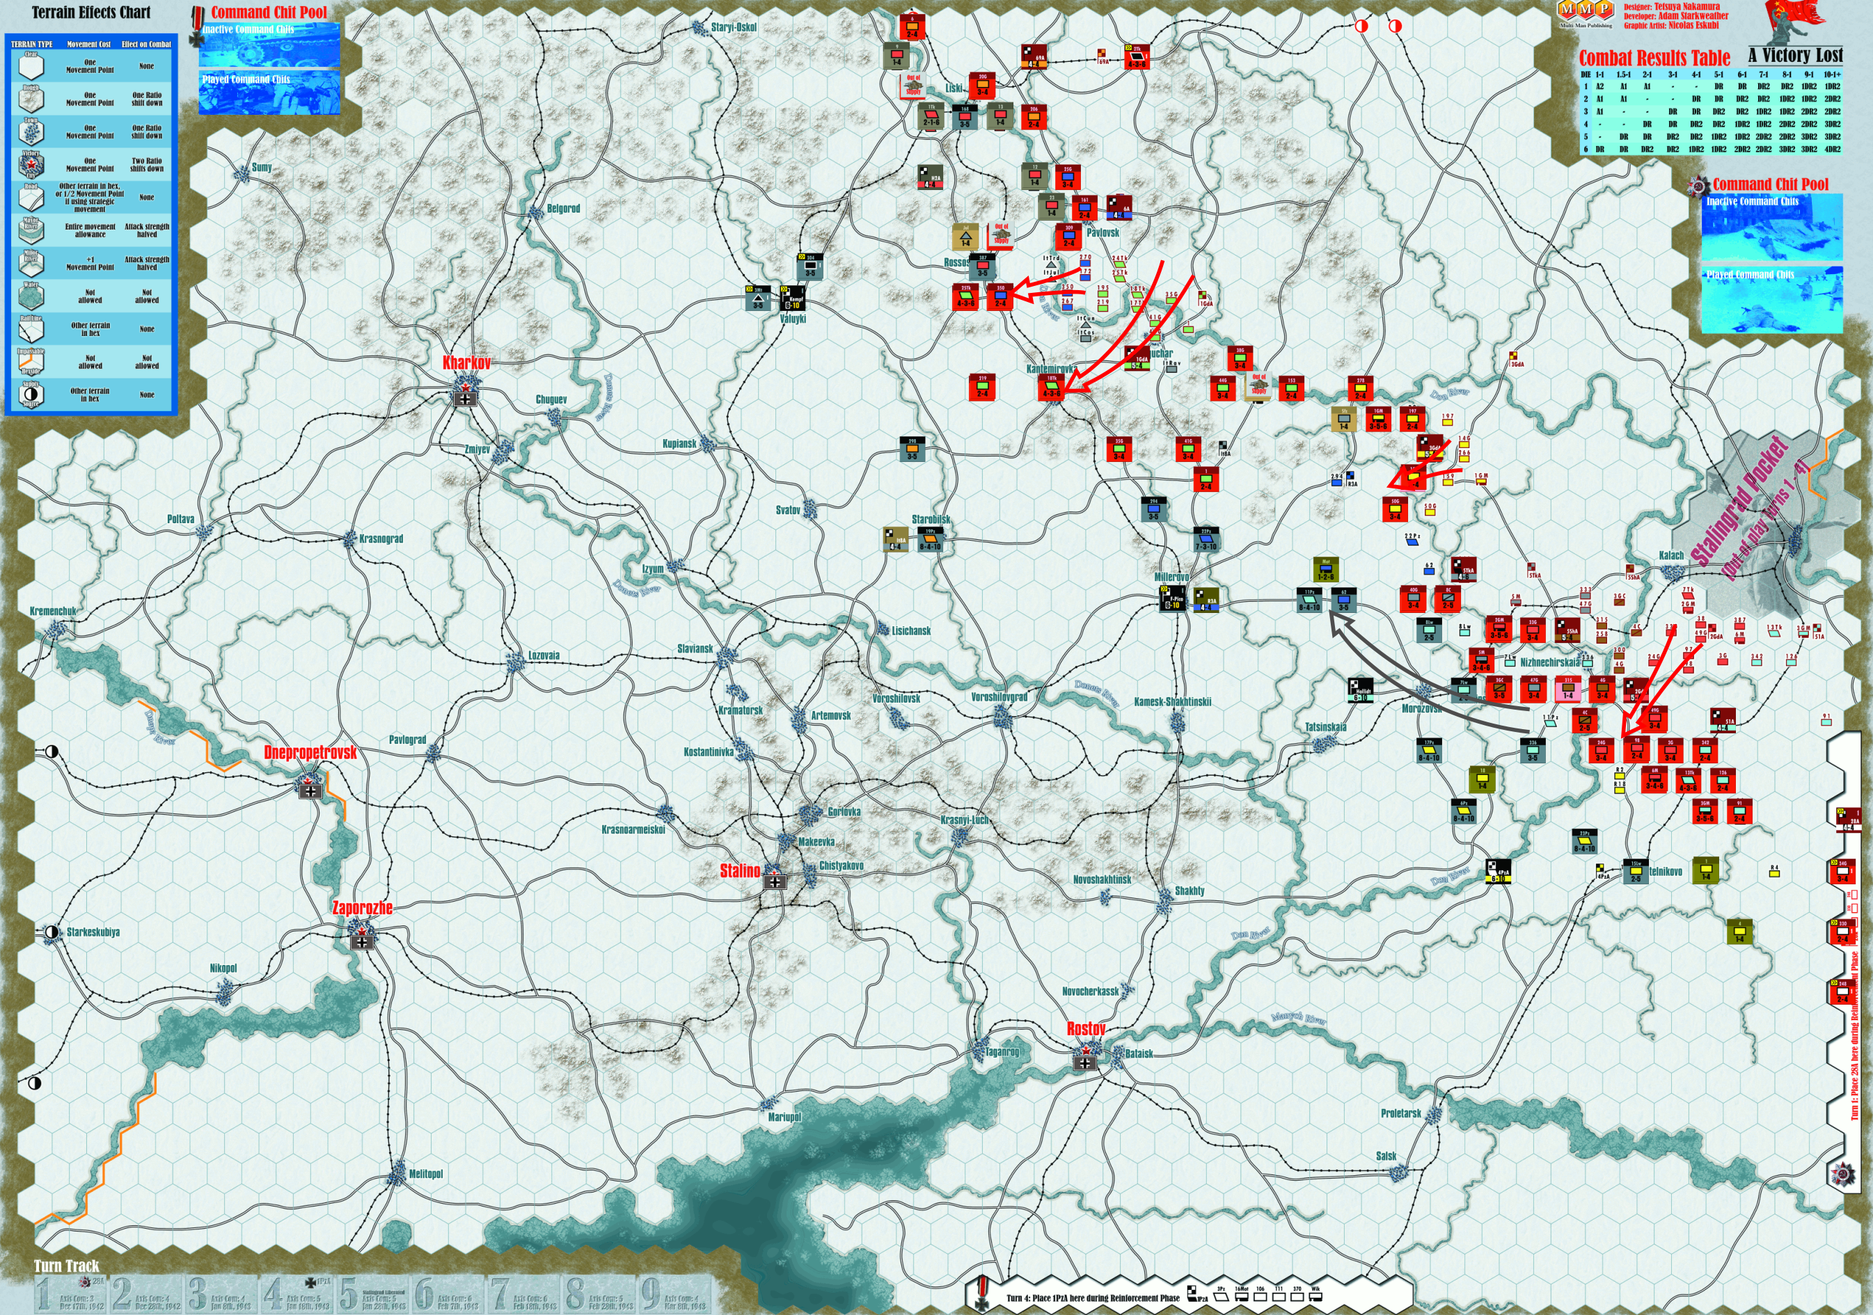Click the Voroshilovgrad city label
This screenshot has height=1315, width=1873.
999,697
